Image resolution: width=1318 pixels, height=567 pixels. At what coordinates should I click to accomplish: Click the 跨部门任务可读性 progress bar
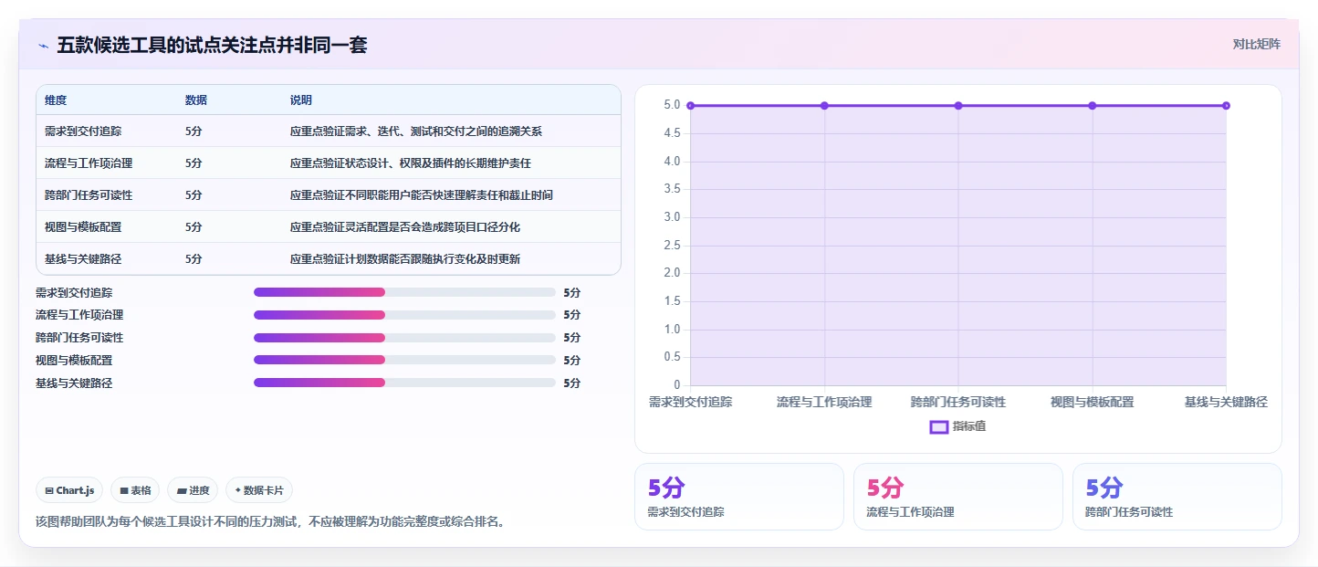[404, 338]
